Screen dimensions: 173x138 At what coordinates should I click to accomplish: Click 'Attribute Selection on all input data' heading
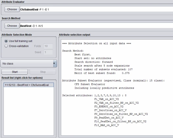(x=97, y=43)
